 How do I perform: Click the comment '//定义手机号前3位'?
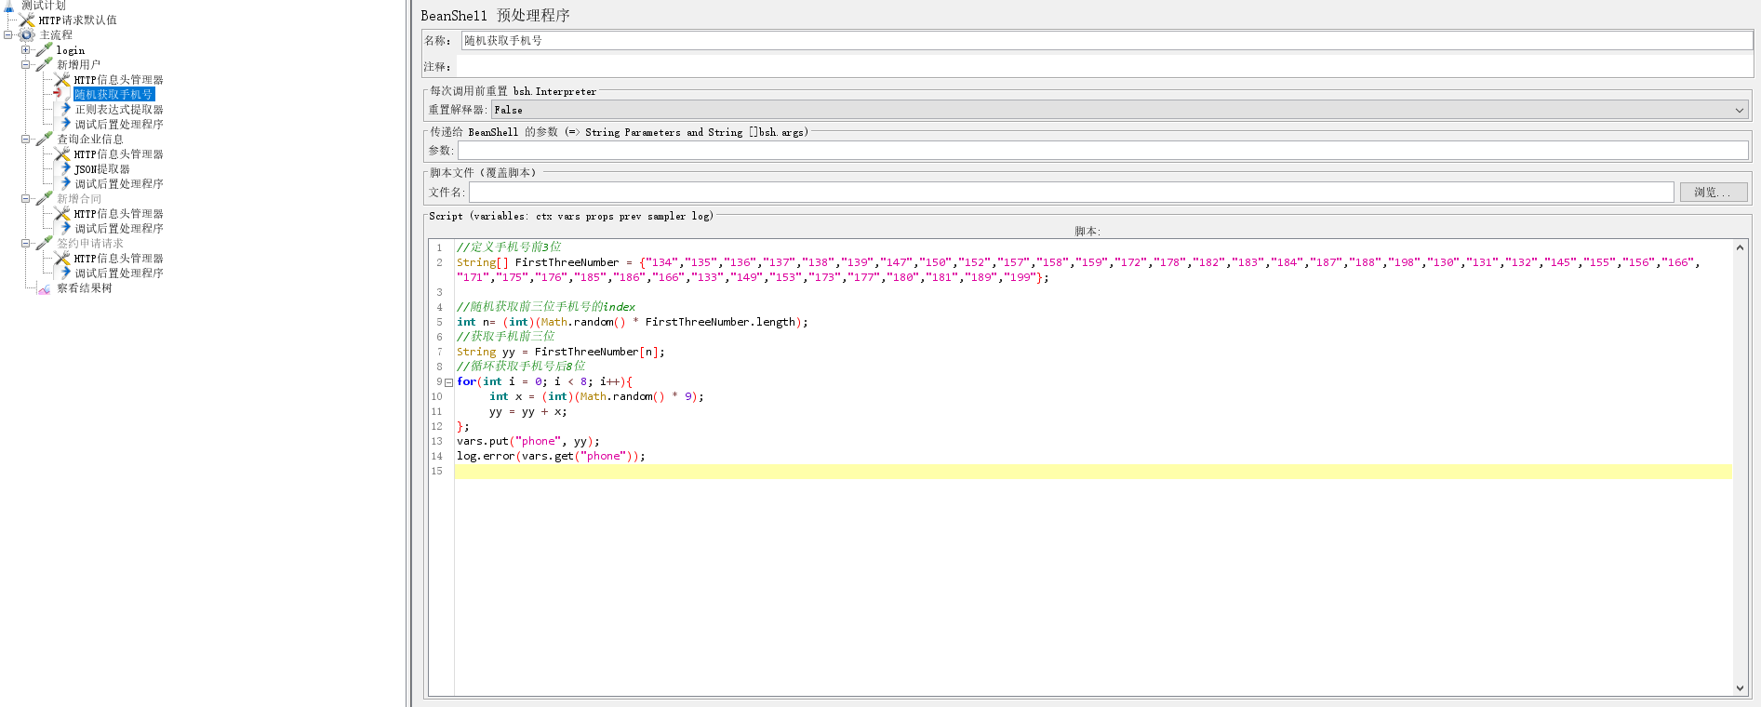tap(509, 247)
